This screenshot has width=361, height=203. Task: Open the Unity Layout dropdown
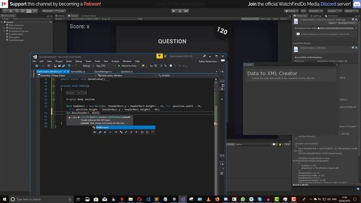pos(351,11)
